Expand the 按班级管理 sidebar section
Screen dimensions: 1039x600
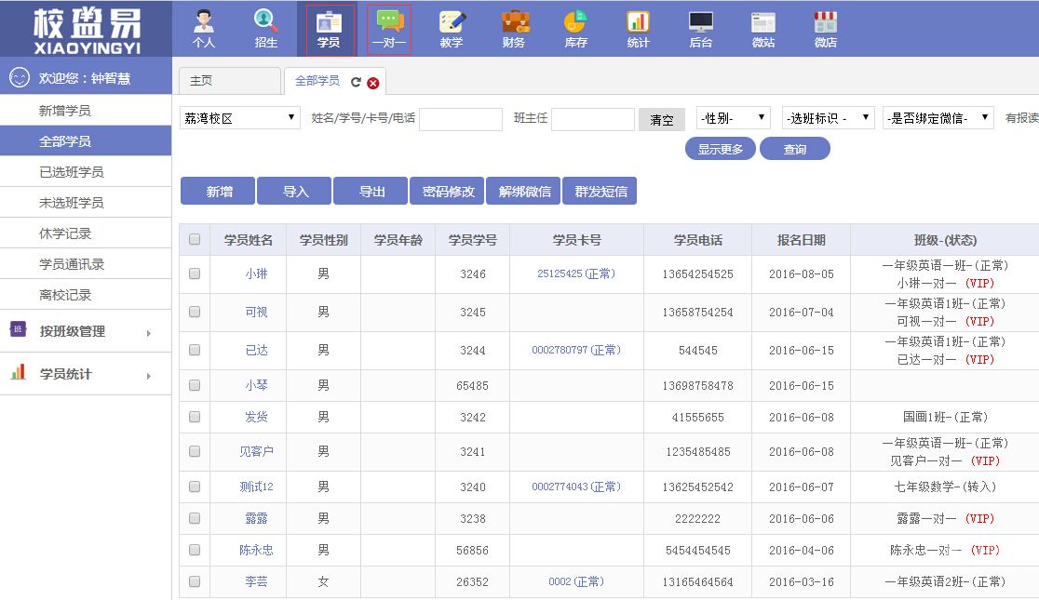tap(86, 331)
